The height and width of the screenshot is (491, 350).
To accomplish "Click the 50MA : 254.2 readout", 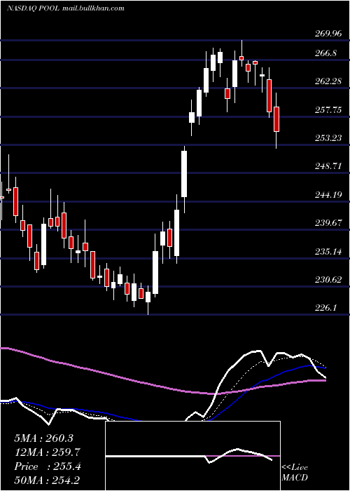I will click(x=47, y=480).
